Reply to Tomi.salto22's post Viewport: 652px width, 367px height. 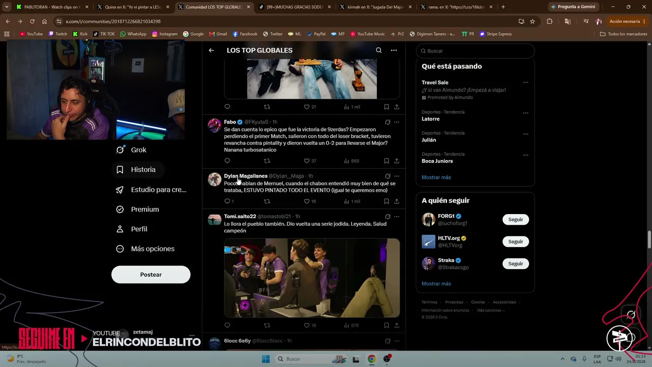tap(227, 325)
